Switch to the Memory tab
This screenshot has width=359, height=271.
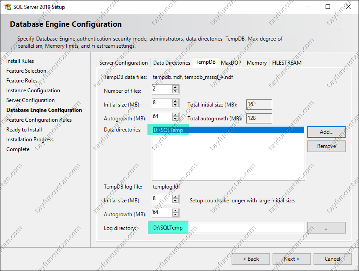pyautogui.click(x=257, y=63)
